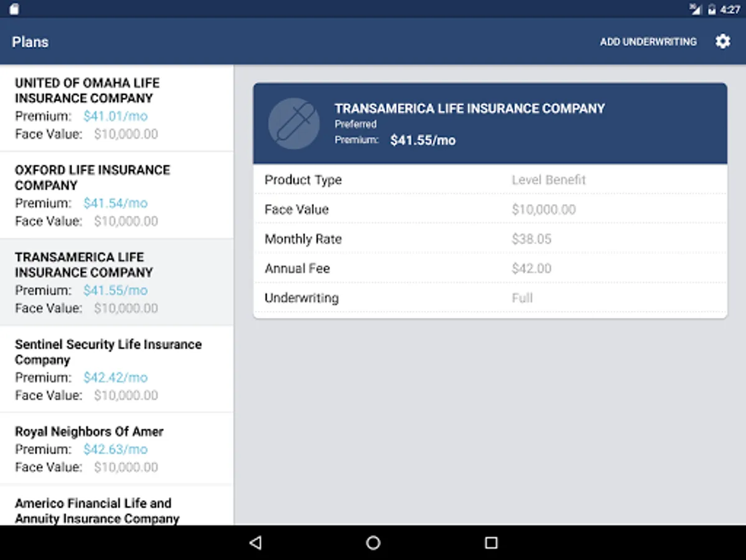The width and height of the screenshot is (746, 560).
Task: Tap the Android back navigation button
Action: point(255,543)
